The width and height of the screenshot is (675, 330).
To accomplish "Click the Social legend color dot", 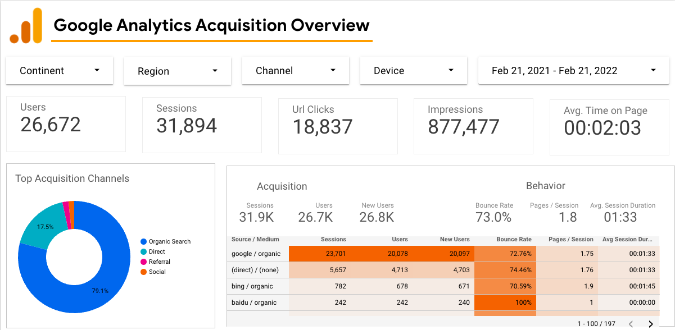I will (x=143, y=272).
